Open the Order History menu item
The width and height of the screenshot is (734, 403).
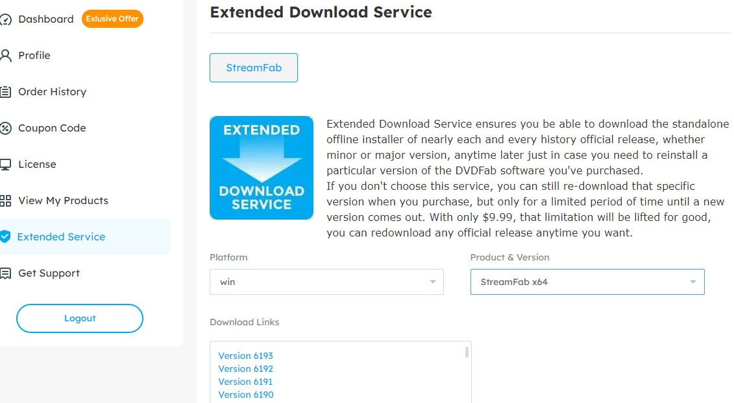52,91
